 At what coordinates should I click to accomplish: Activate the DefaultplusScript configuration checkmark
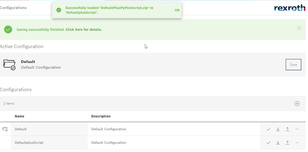coord(268,143)
